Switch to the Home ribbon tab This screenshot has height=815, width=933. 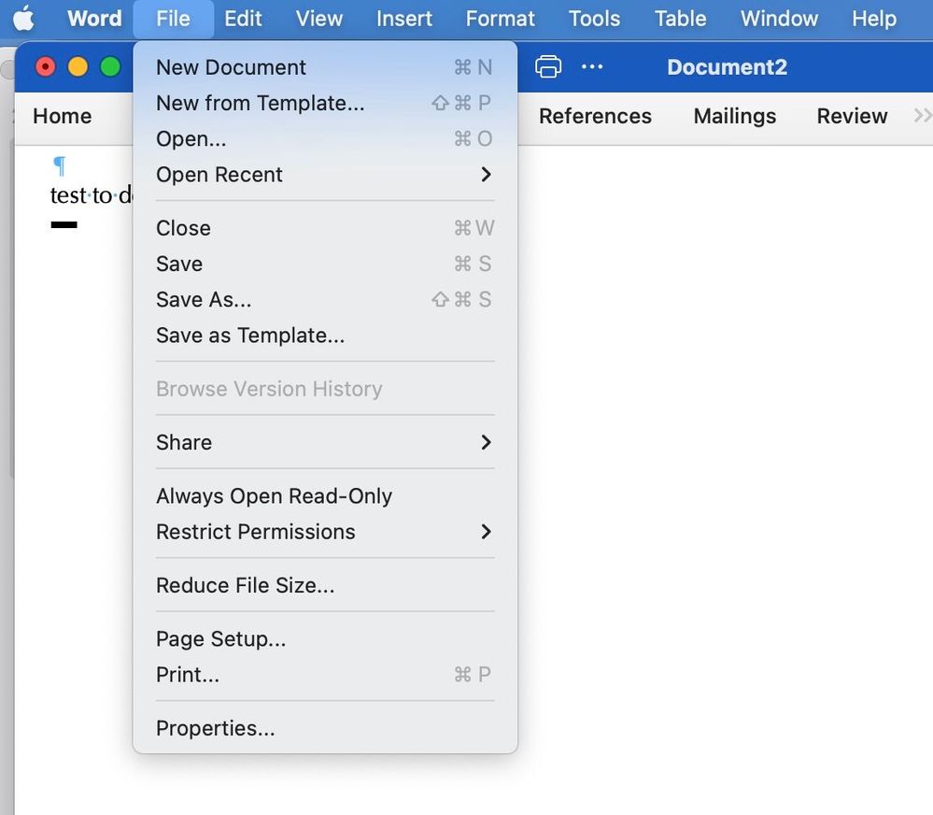tap(63, 116)
